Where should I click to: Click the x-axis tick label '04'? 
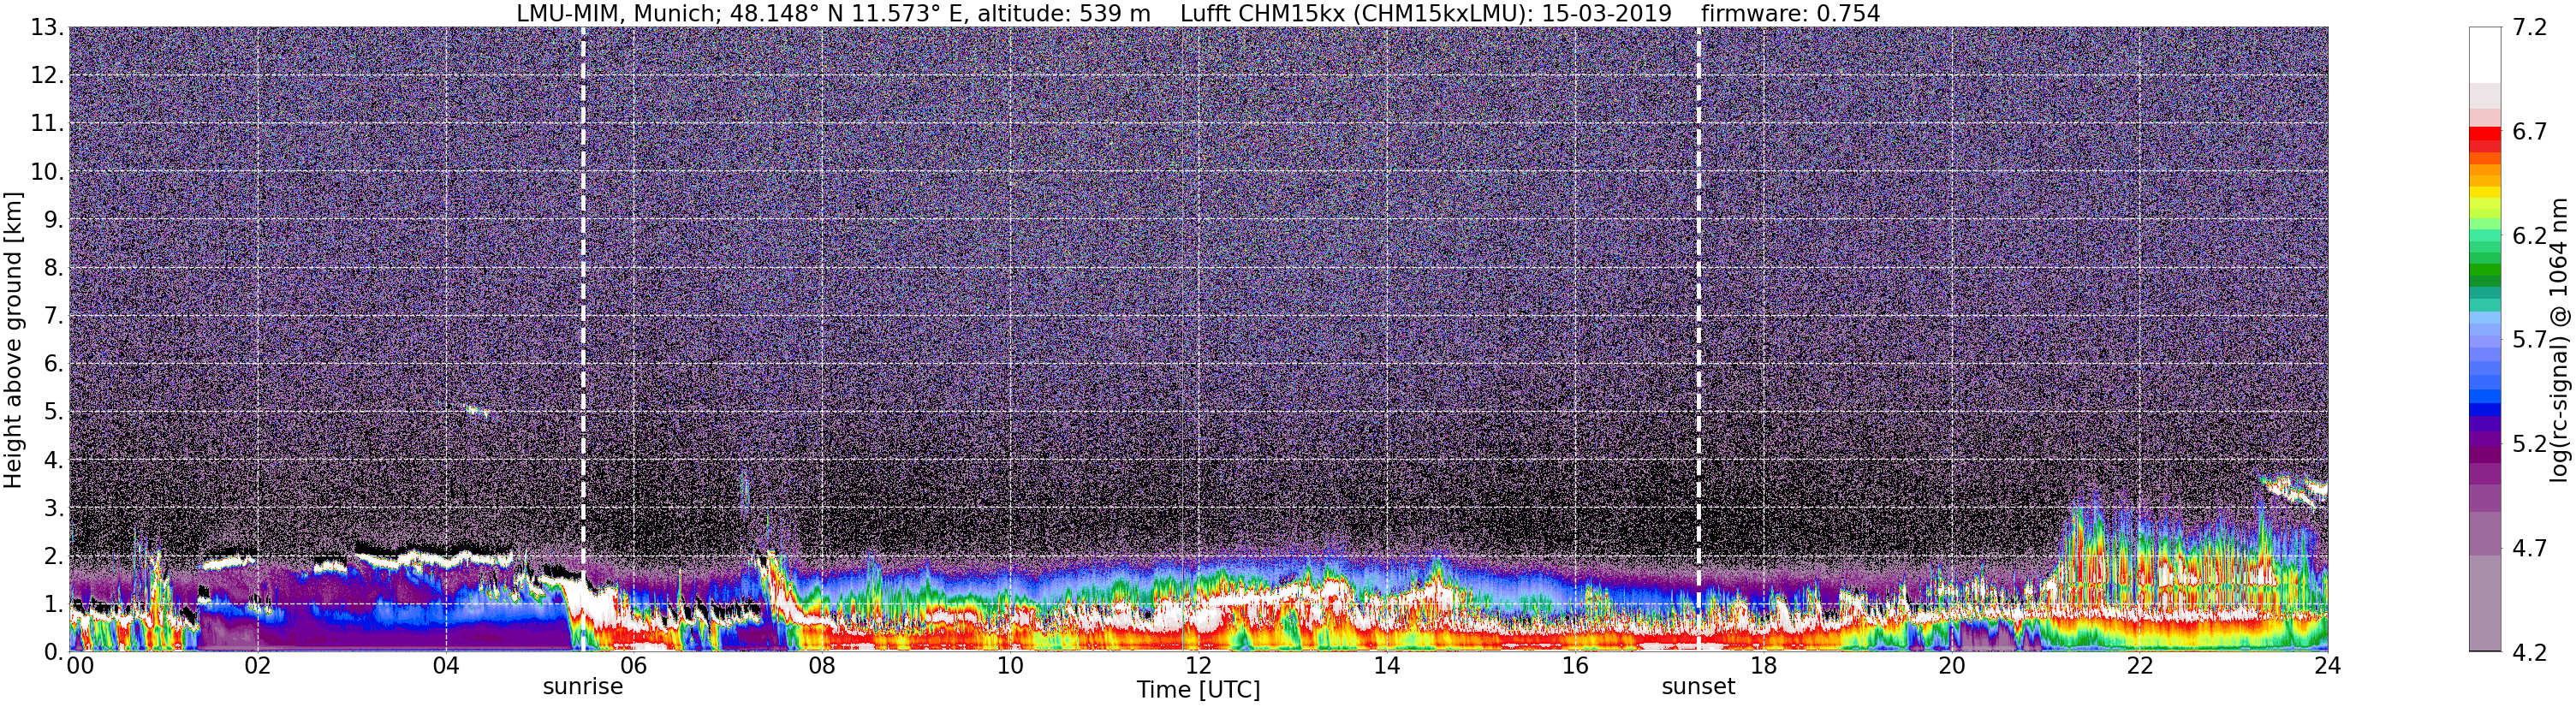click(x=446, y=666)
